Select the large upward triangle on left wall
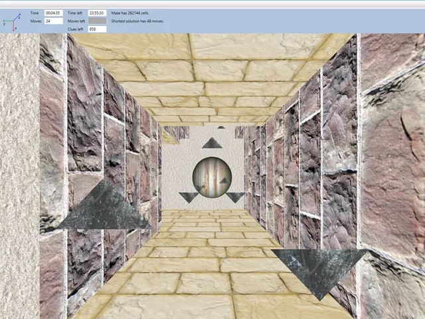Screen dimensions: 425x319 (104, 204)
